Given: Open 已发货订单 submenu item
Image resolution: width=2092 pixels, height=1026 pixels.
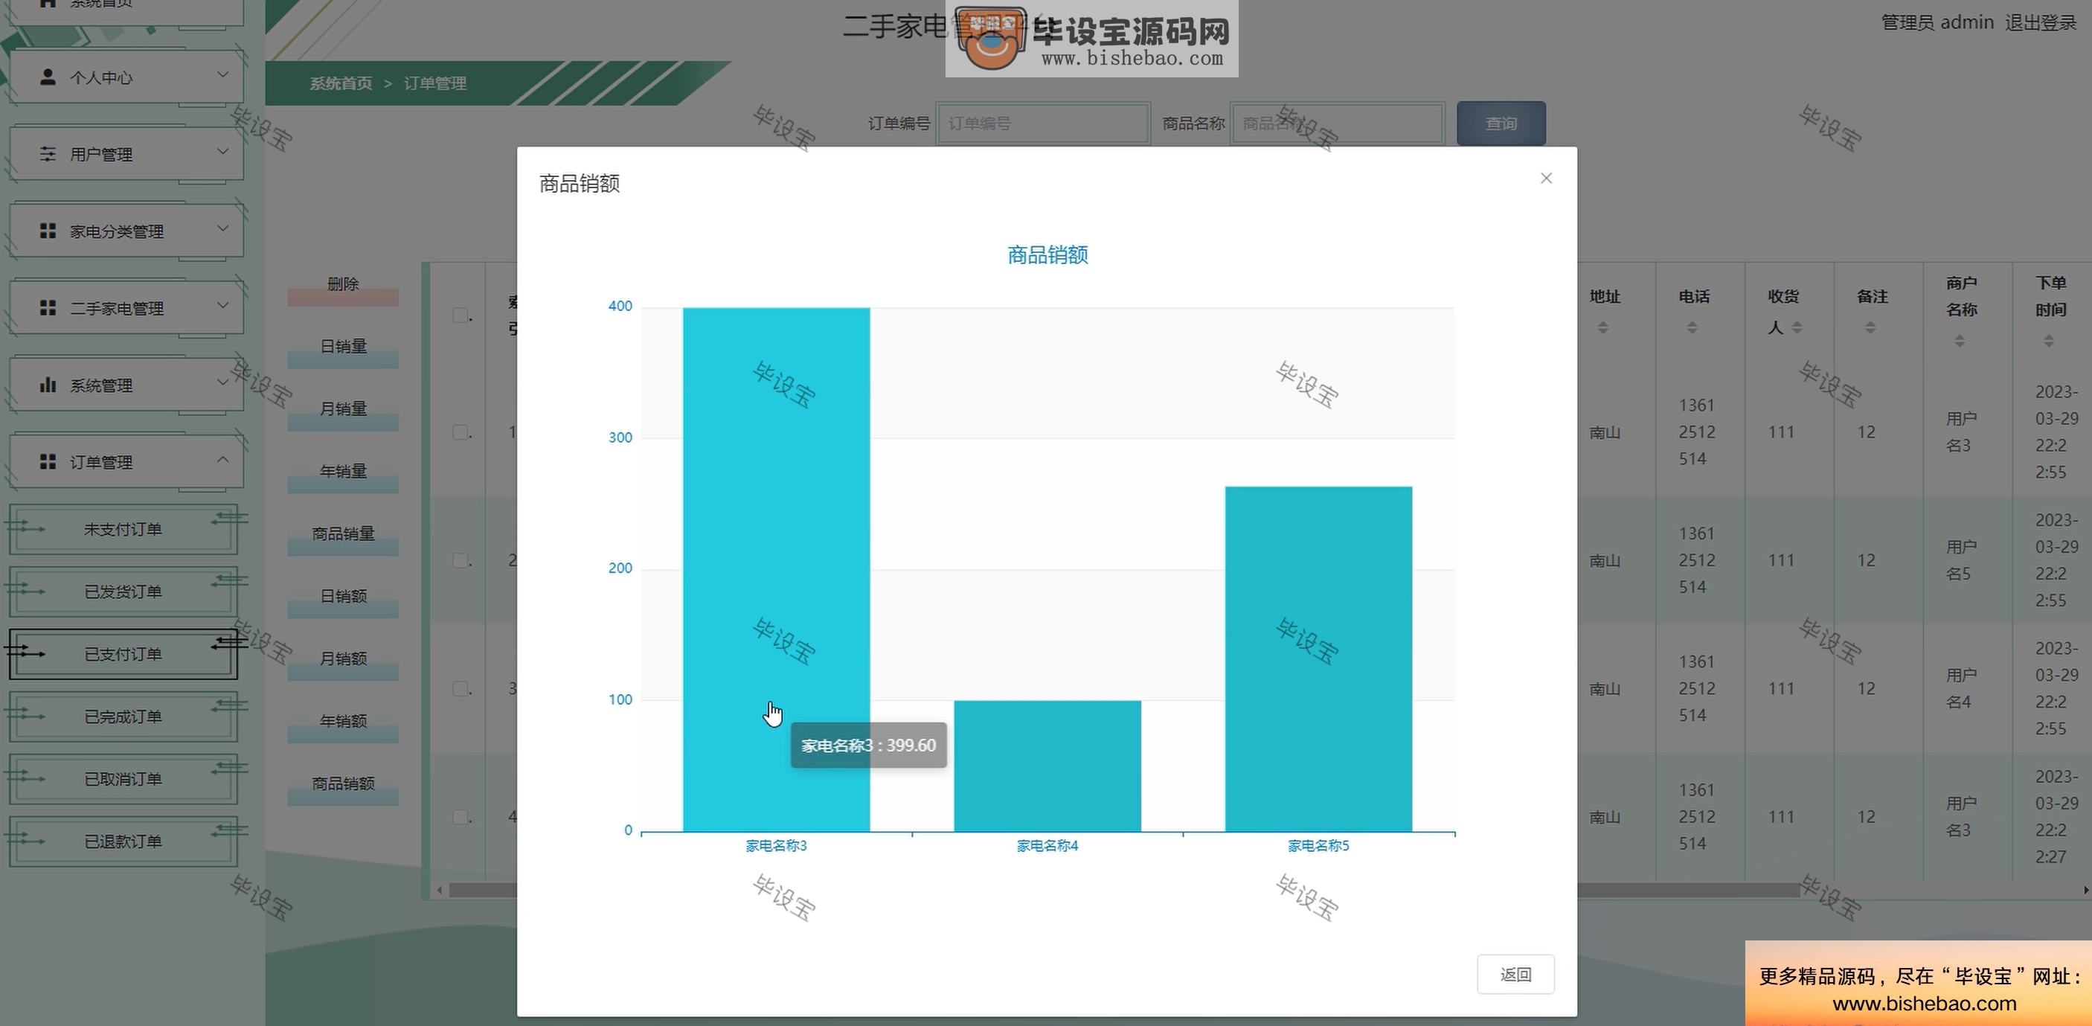Looking at the screenshot, I should [123, 591].
